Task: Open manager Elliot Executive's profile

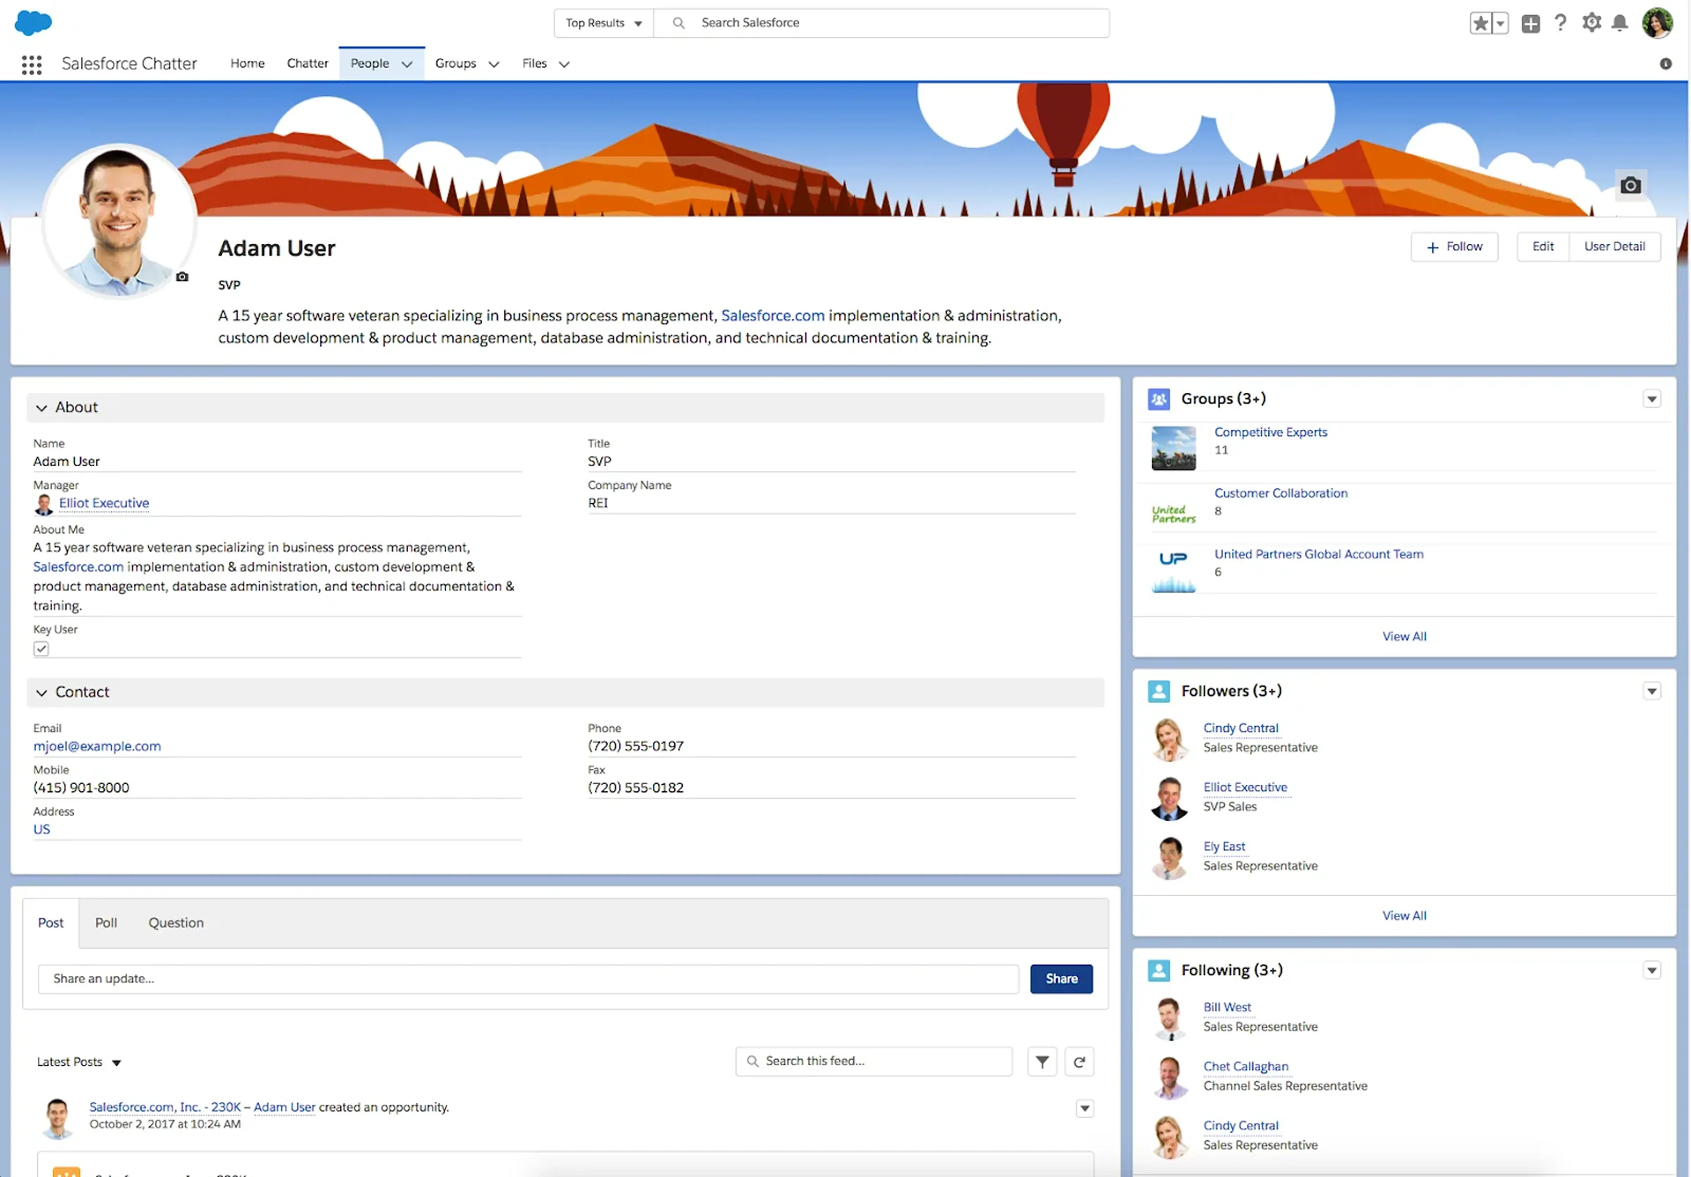Action: (x=104, y=503)
